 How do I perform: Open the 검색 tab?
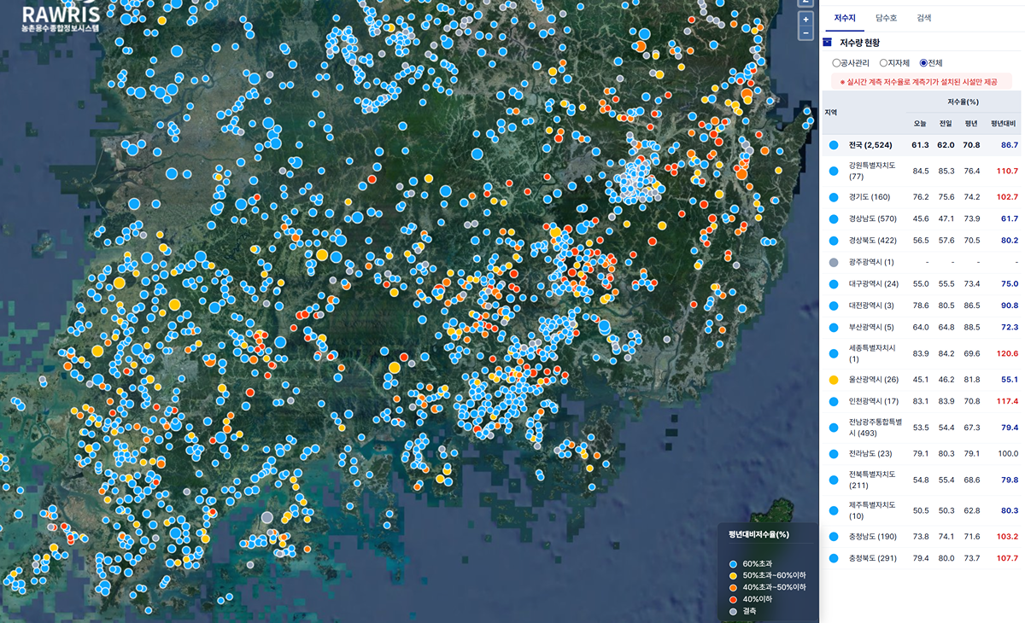click(923, 18)
